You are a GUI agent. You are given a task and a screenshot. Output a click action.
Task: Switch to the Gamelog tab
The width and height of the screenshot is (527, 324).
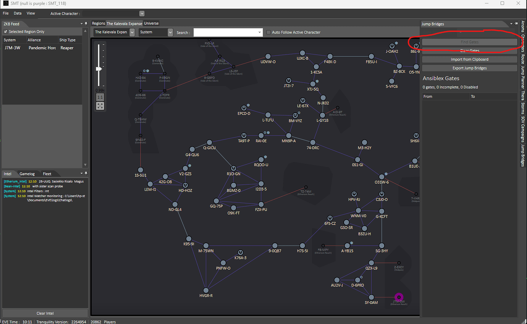pos(27,173)
